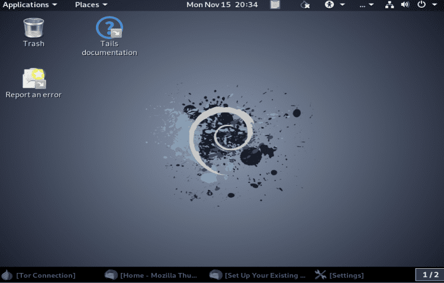The image size is (444, 283).
Task: Click the volume speaker icon
Action: pos(405,5)
